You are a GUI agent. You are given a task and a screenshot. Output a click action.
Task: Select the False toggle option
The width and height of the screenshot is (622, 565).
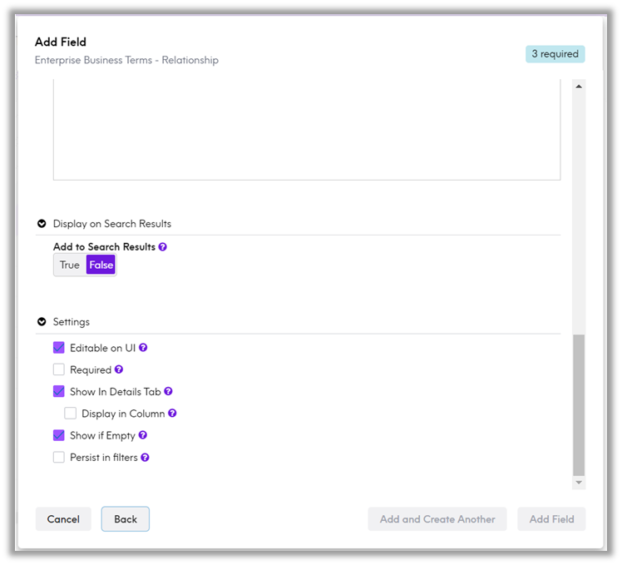(x=101, y=265)
